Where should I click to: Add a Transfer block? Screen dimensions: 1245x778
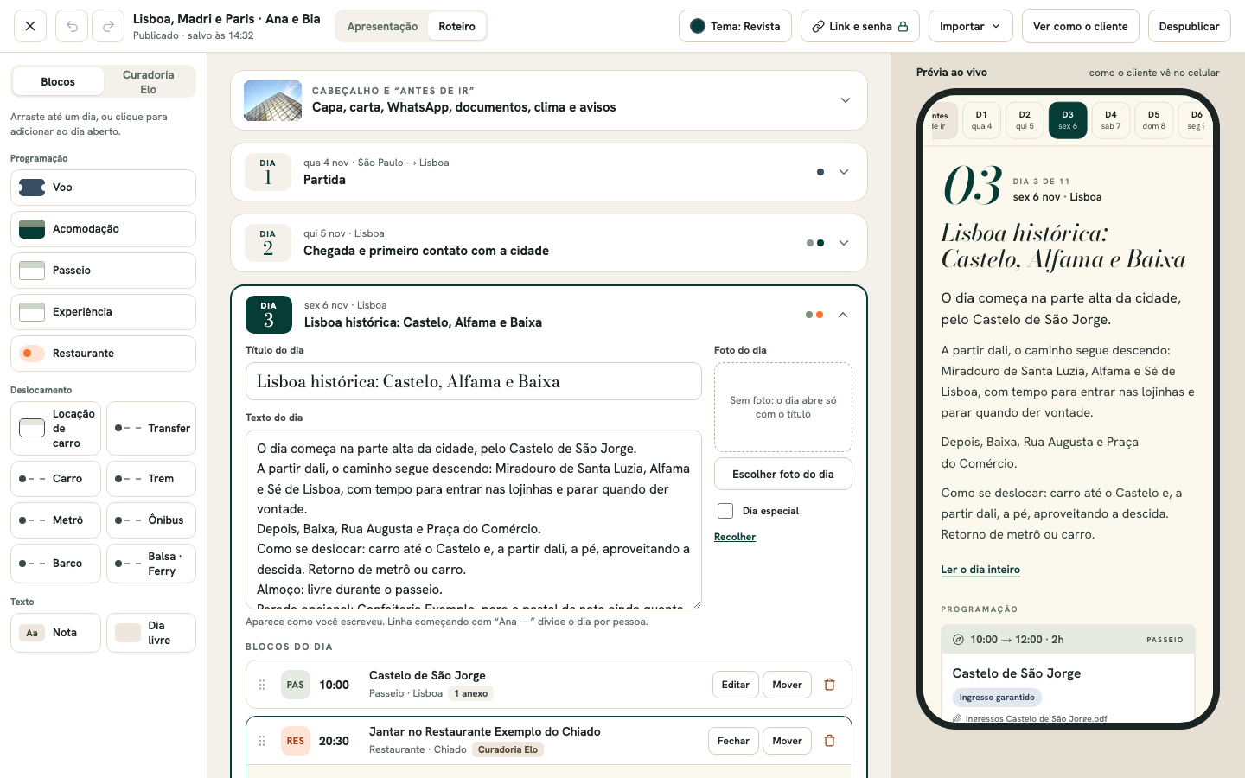(151, 428)
